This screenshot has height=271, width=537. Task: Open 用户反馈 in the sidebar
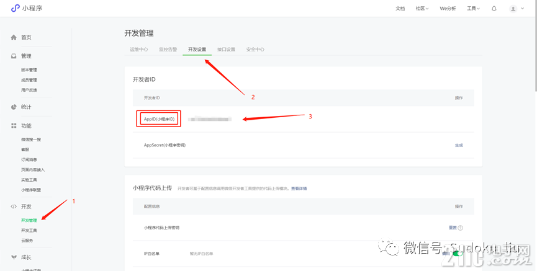29,90
